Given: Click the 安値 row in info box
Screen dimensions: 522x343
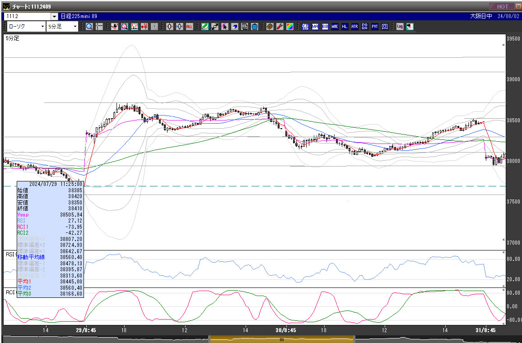Looking at the screenshot, I should (x=50, y=202).
